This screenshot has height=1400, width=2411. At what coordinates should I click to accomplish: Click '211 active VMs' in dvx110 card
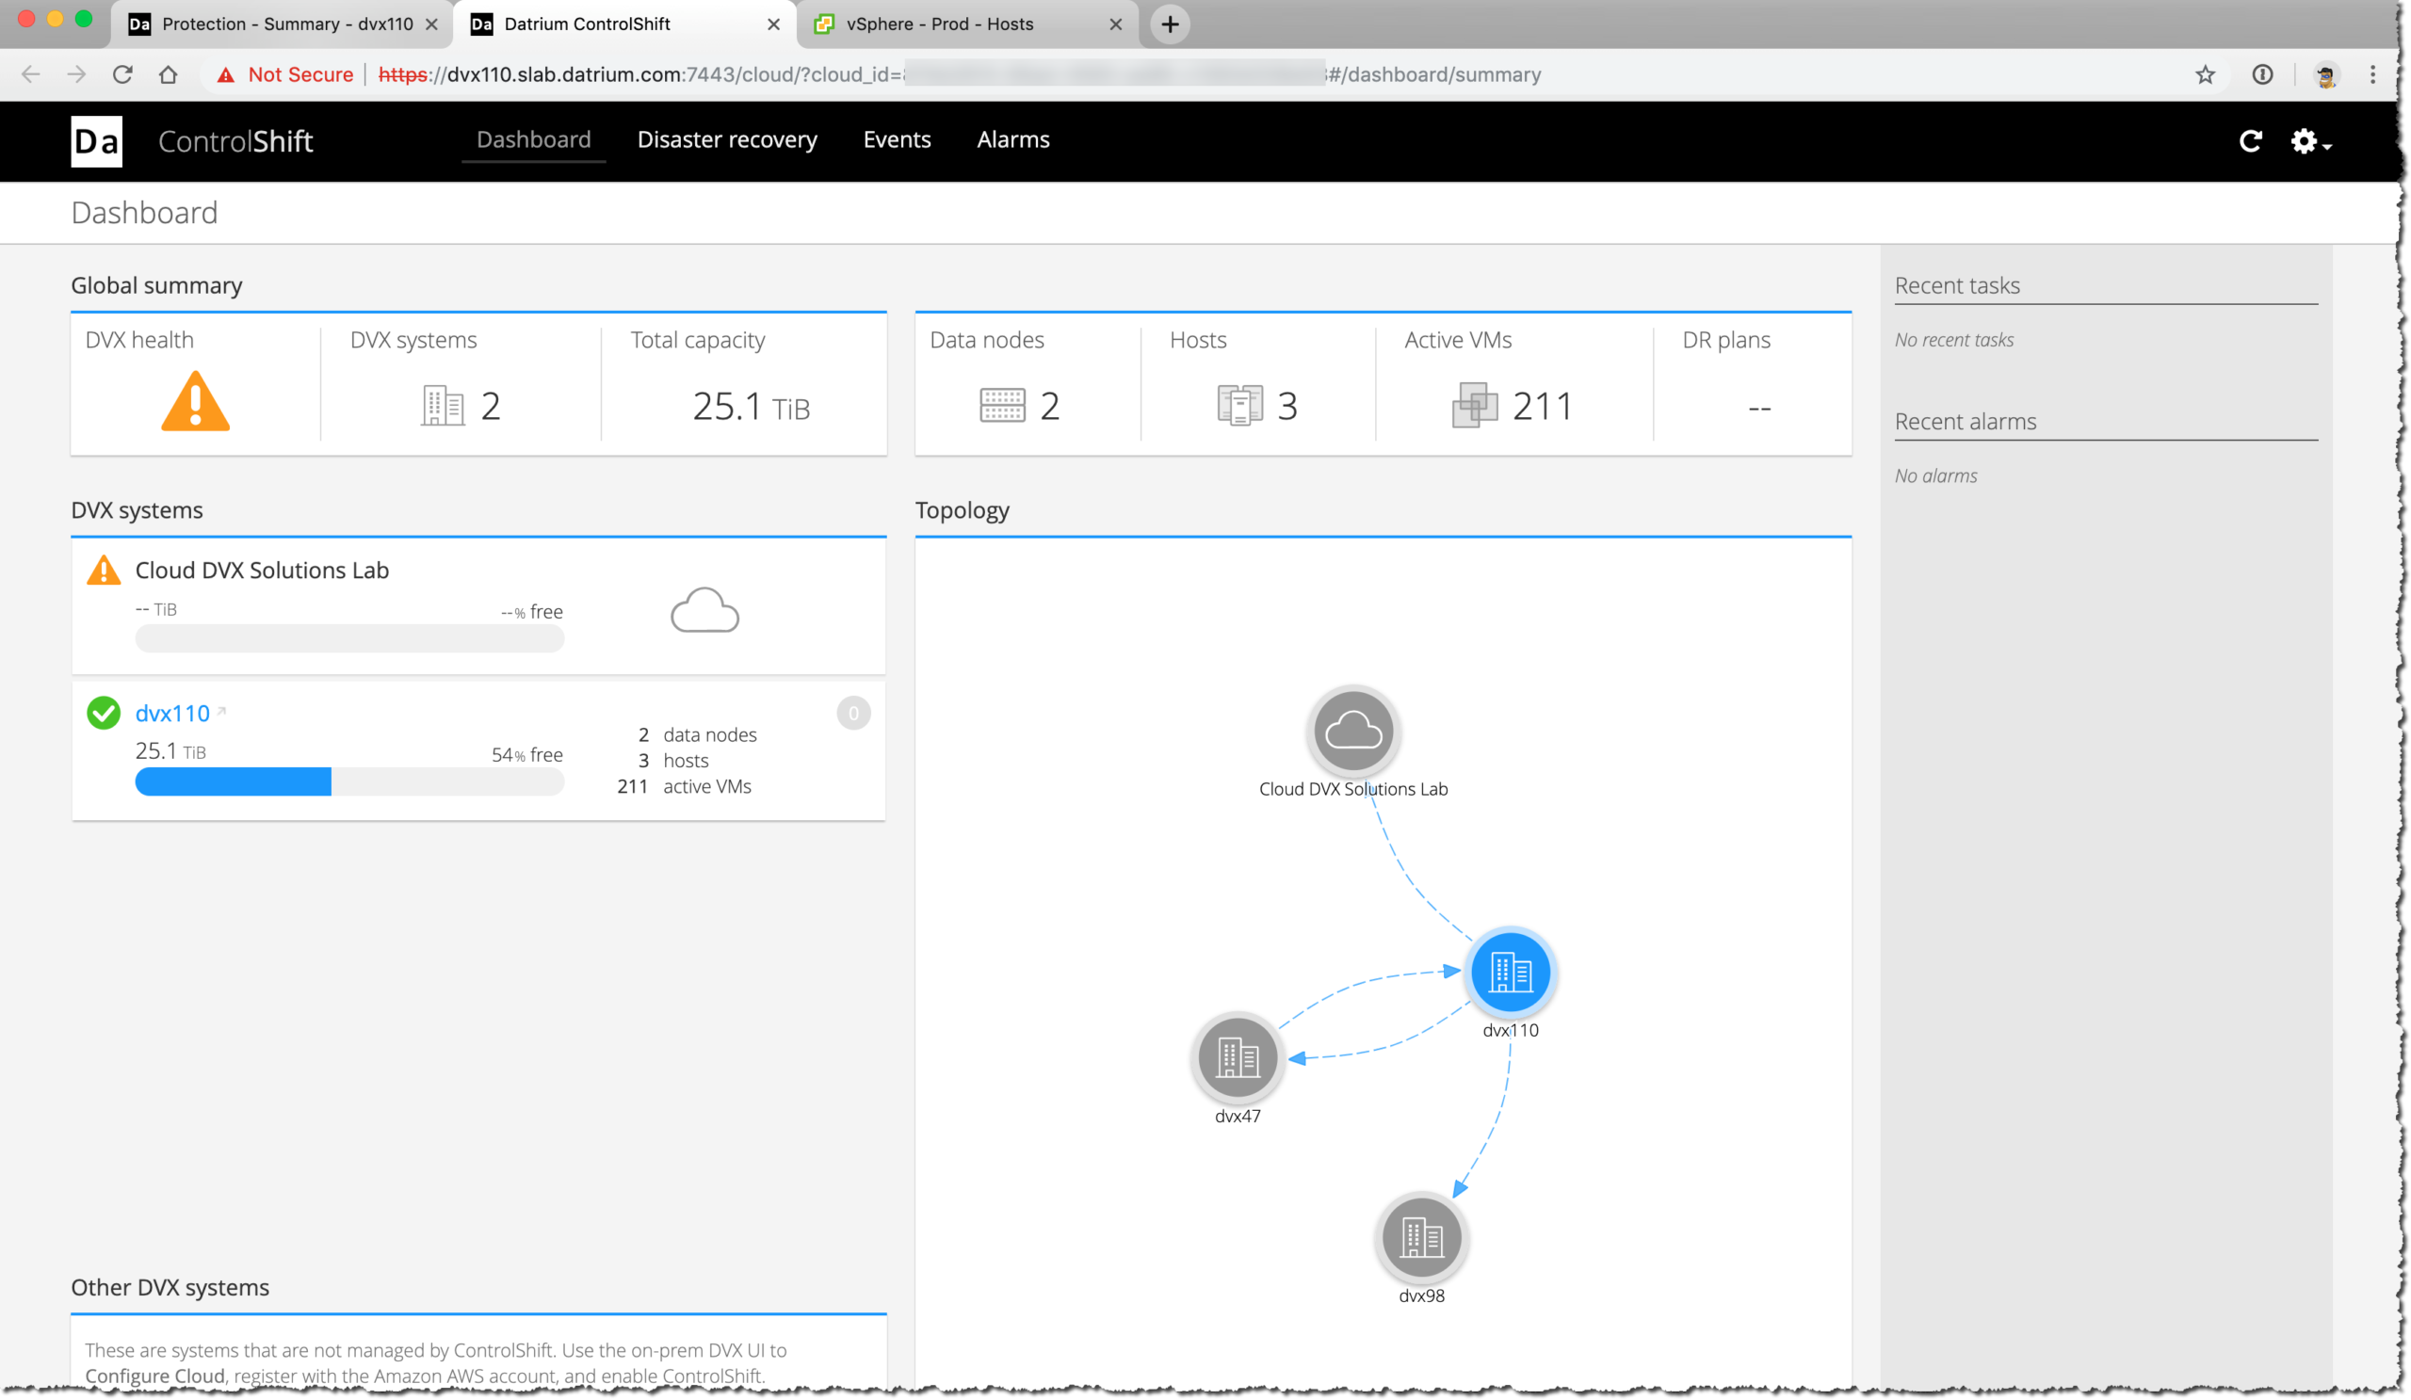684,786
